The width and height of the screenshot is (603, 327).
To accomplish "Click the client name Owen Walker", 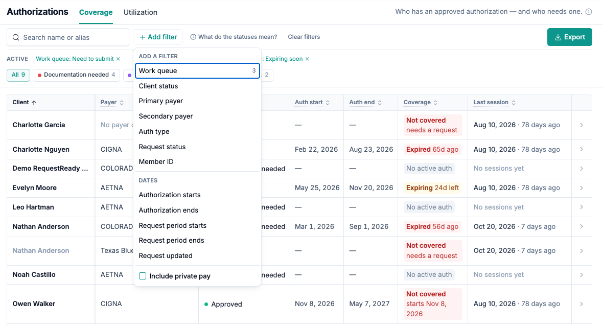I will (x=34, y=304).
